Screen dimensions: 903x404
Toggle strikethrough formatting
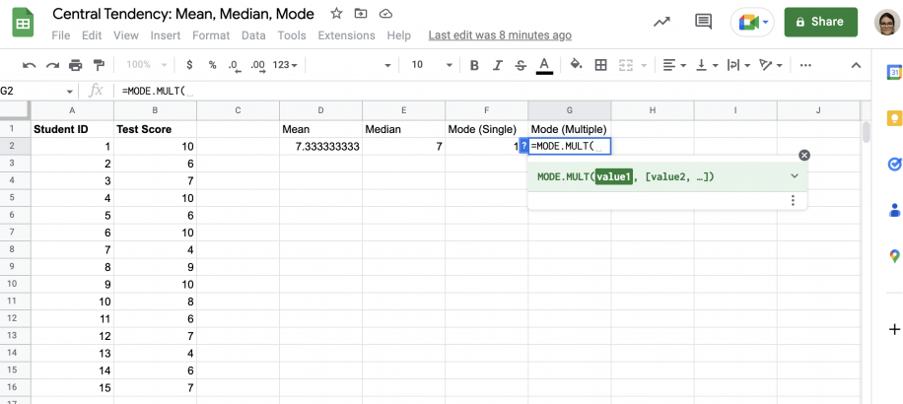click(521, 65)
